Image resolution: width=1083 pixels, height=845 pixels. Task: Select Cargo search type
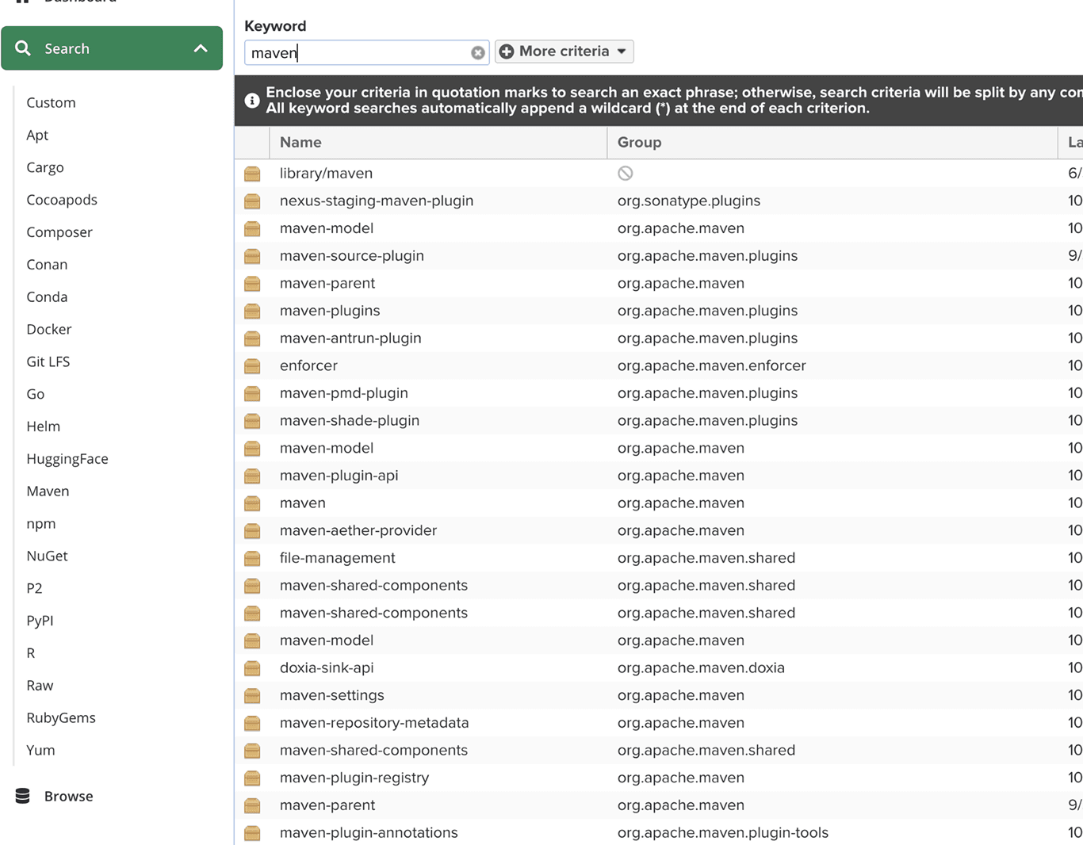tap(45, 167)
